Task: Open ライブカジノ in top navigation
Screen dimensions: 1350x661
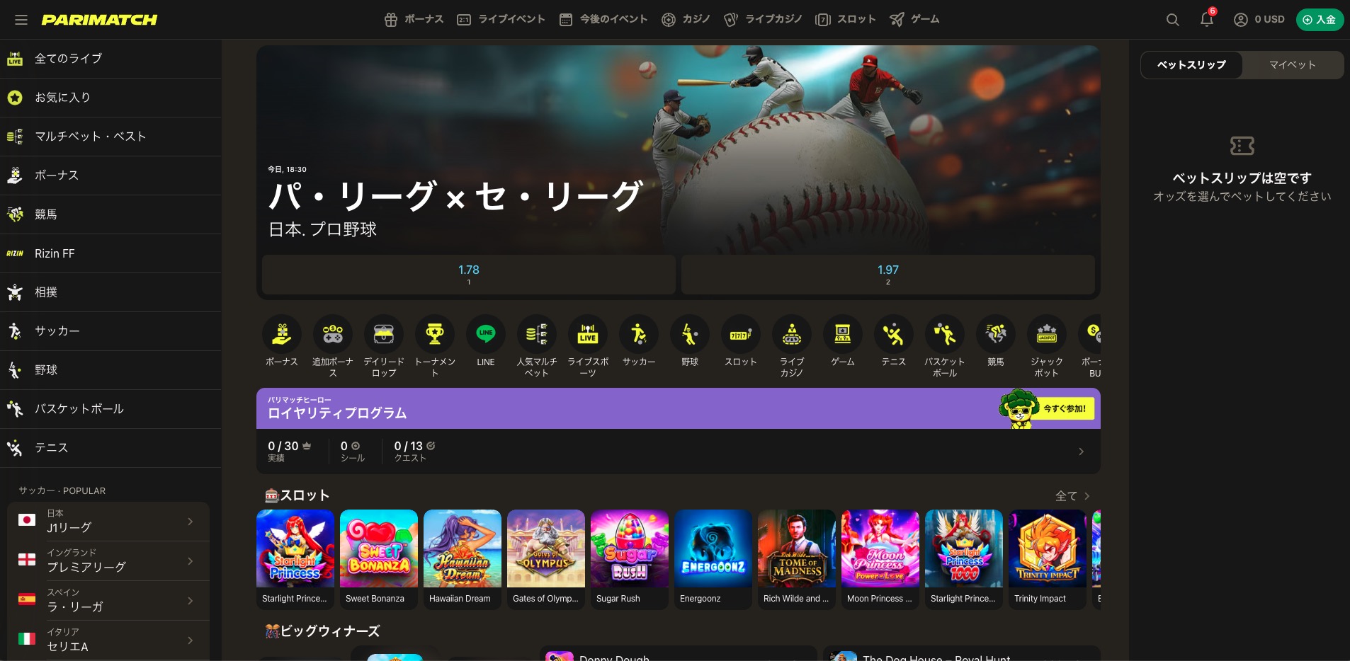Action: click(763, 20)
